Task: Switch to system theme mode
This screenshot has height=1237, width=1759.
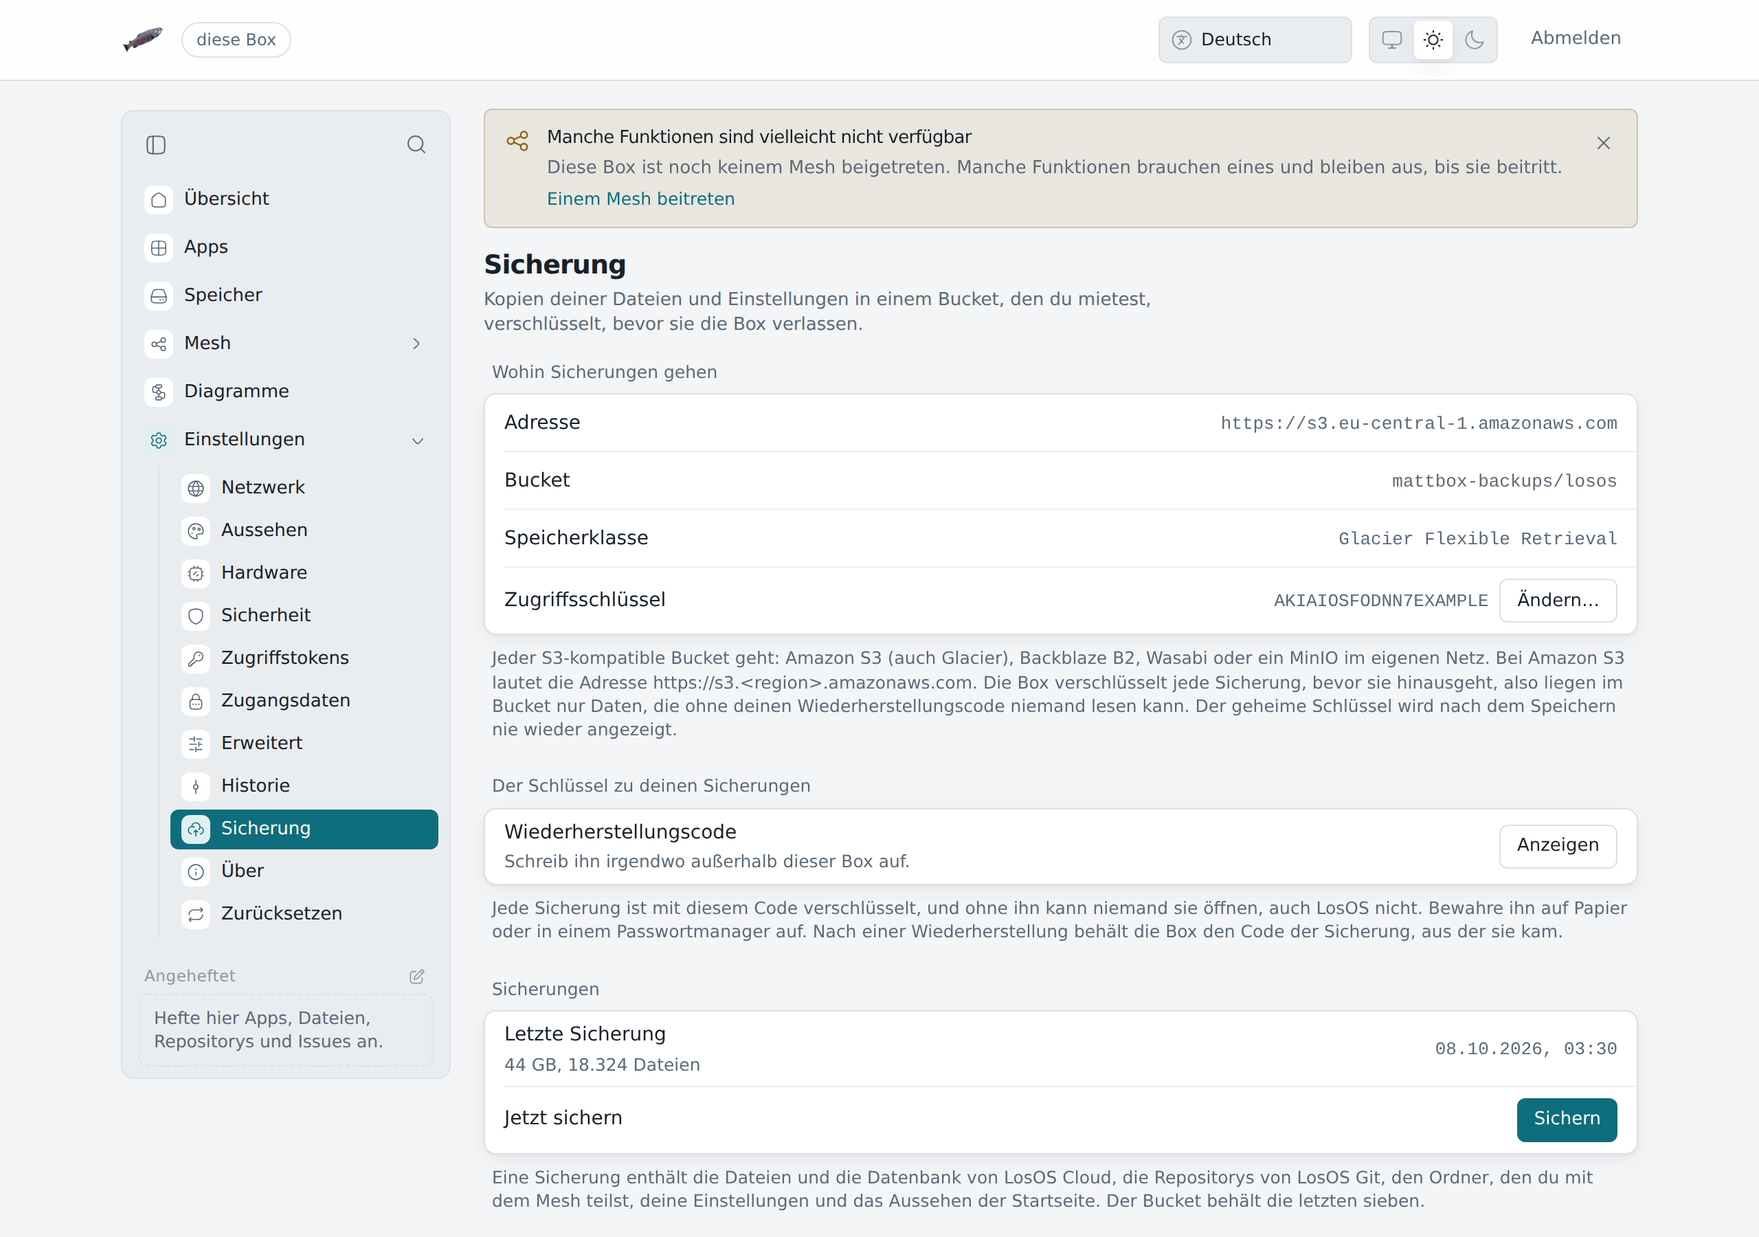Action: point(1392,40)
